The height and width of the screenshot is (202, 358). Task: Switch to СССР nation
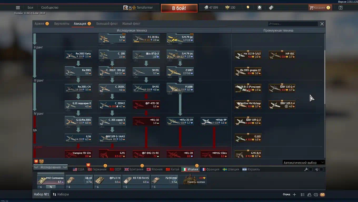pyautogui.click(x=115, y=169)
